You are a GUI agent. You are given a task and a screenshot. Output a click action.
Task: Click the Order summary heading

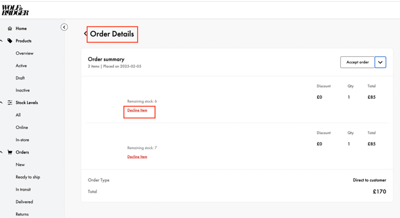(x=106, y=59)
